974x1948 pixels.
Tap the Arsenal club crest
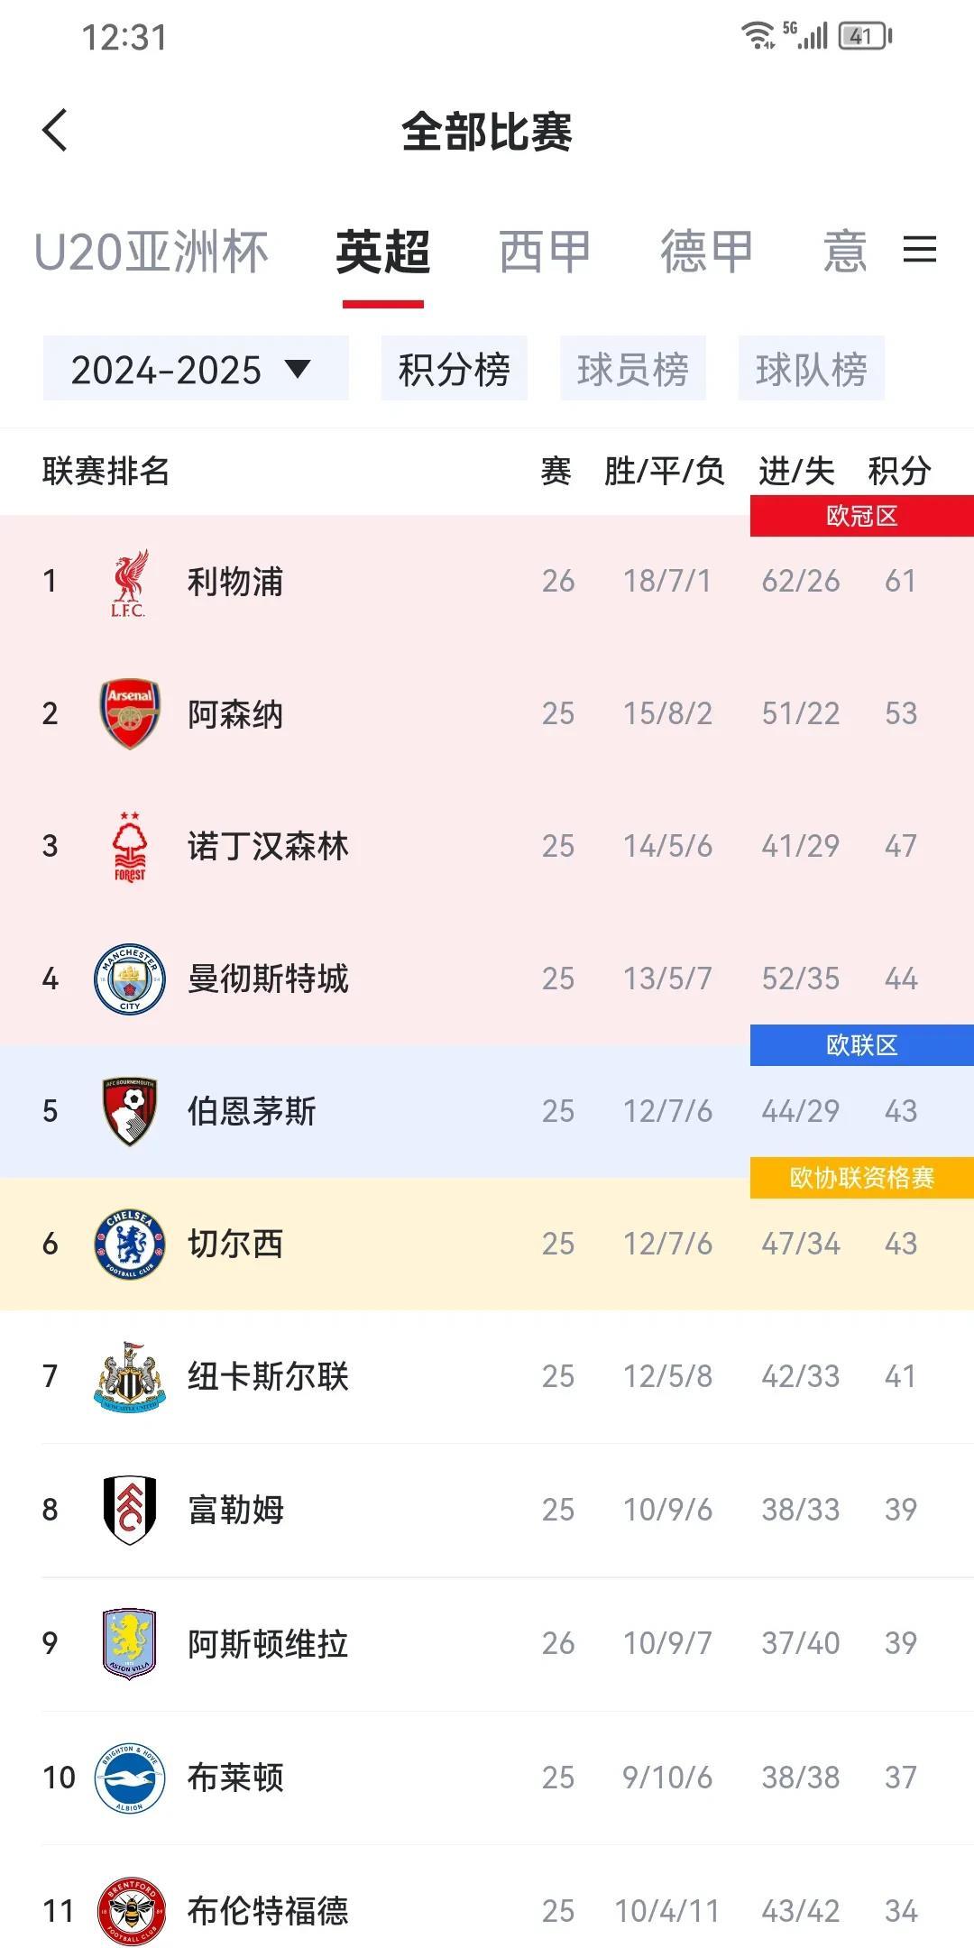130,713
